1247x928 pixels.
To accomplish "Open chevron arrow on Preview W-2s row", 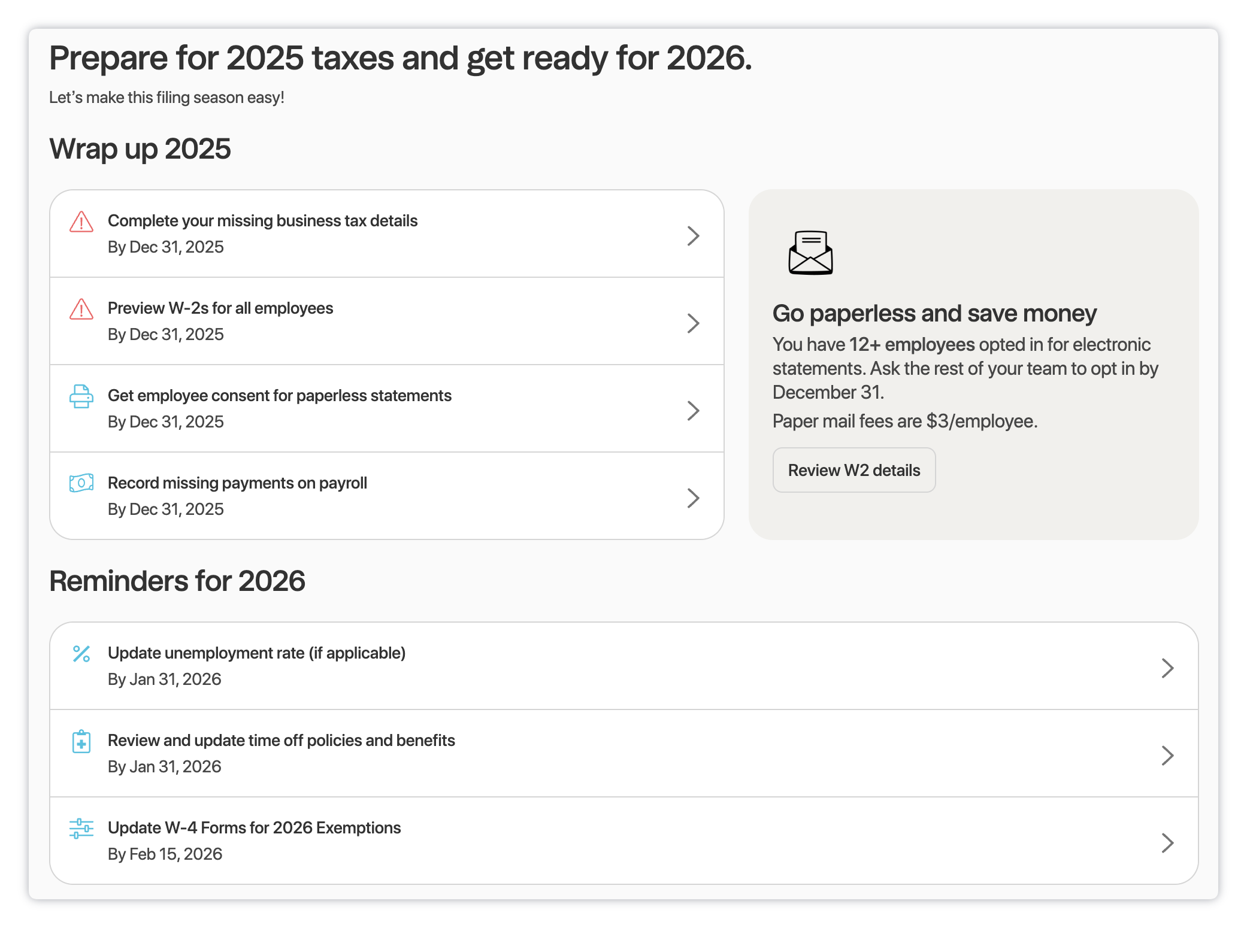I will click(x=693, y=323).
